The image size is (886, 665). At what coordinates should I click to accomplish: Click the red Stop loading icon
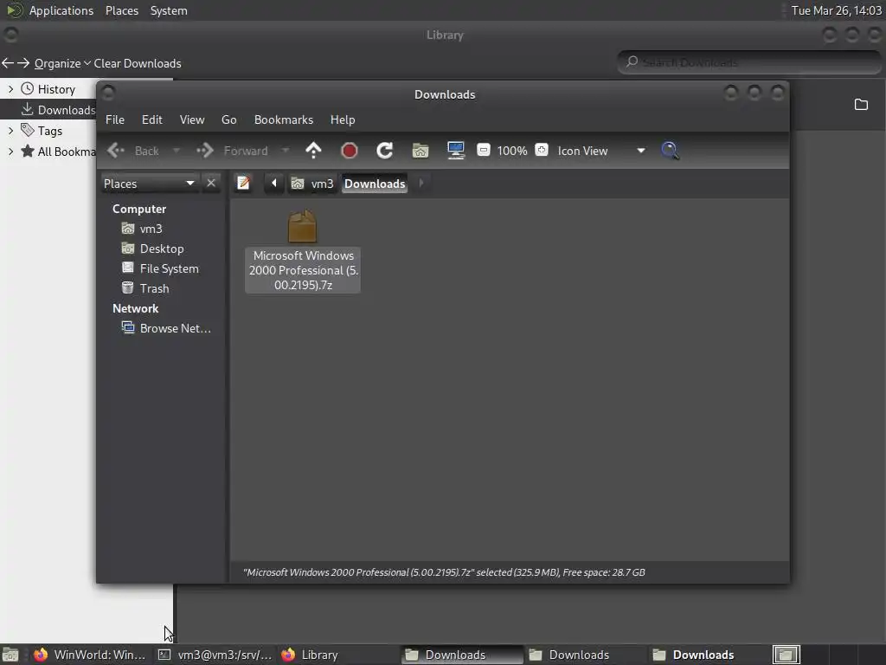click(350, 151)
